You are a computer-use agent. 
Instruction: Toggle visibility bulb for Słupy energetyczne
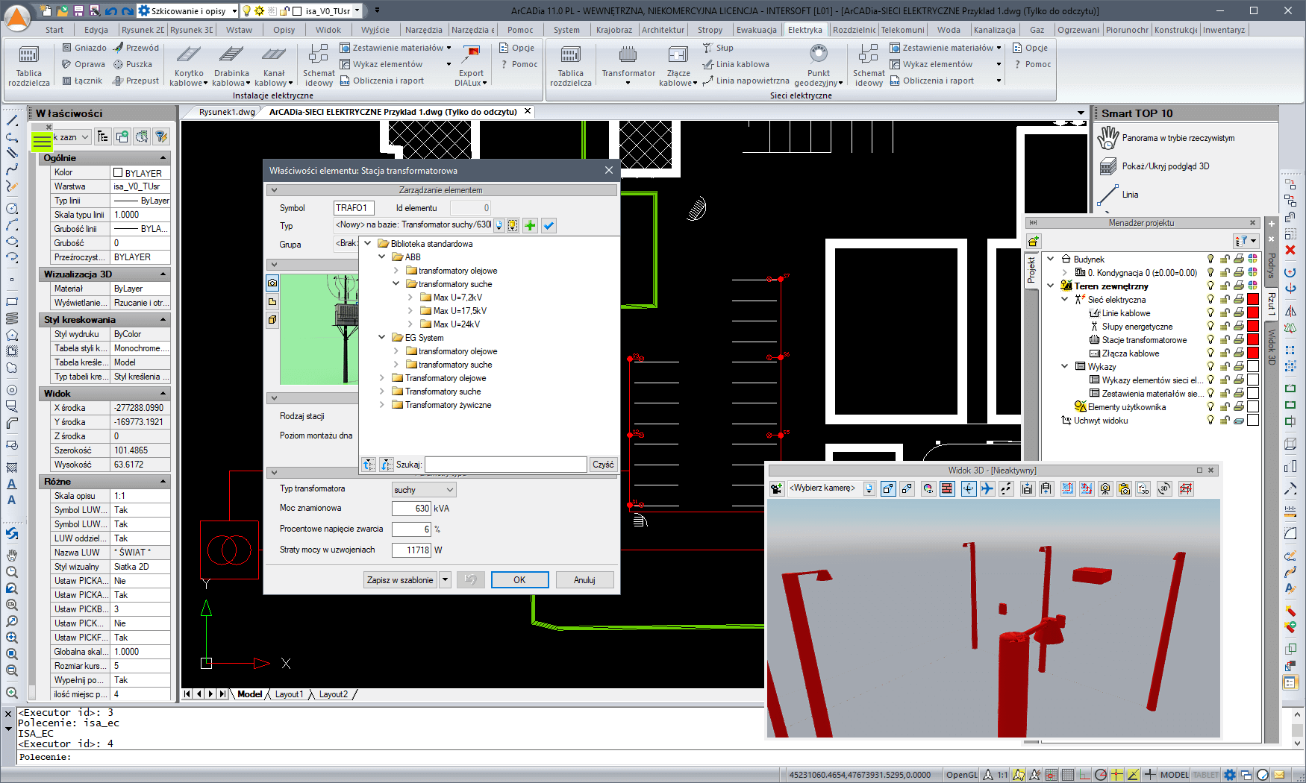1210,327
